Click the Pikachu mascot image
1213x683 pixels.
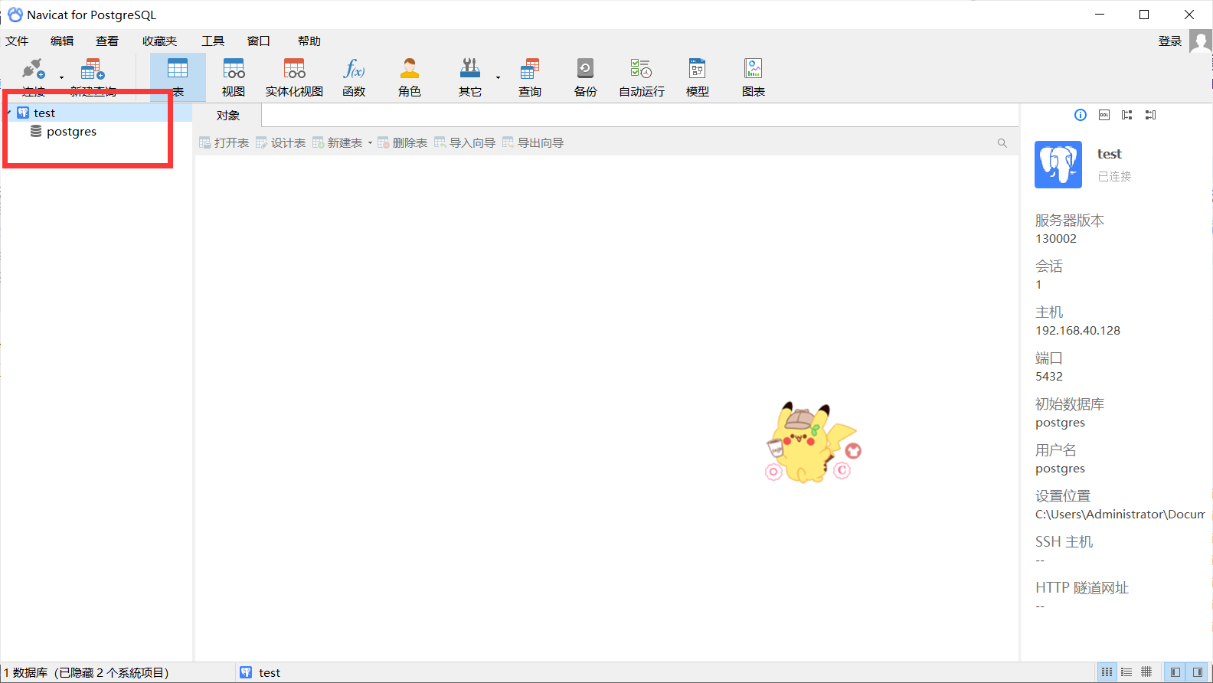[x=813, y=443]
